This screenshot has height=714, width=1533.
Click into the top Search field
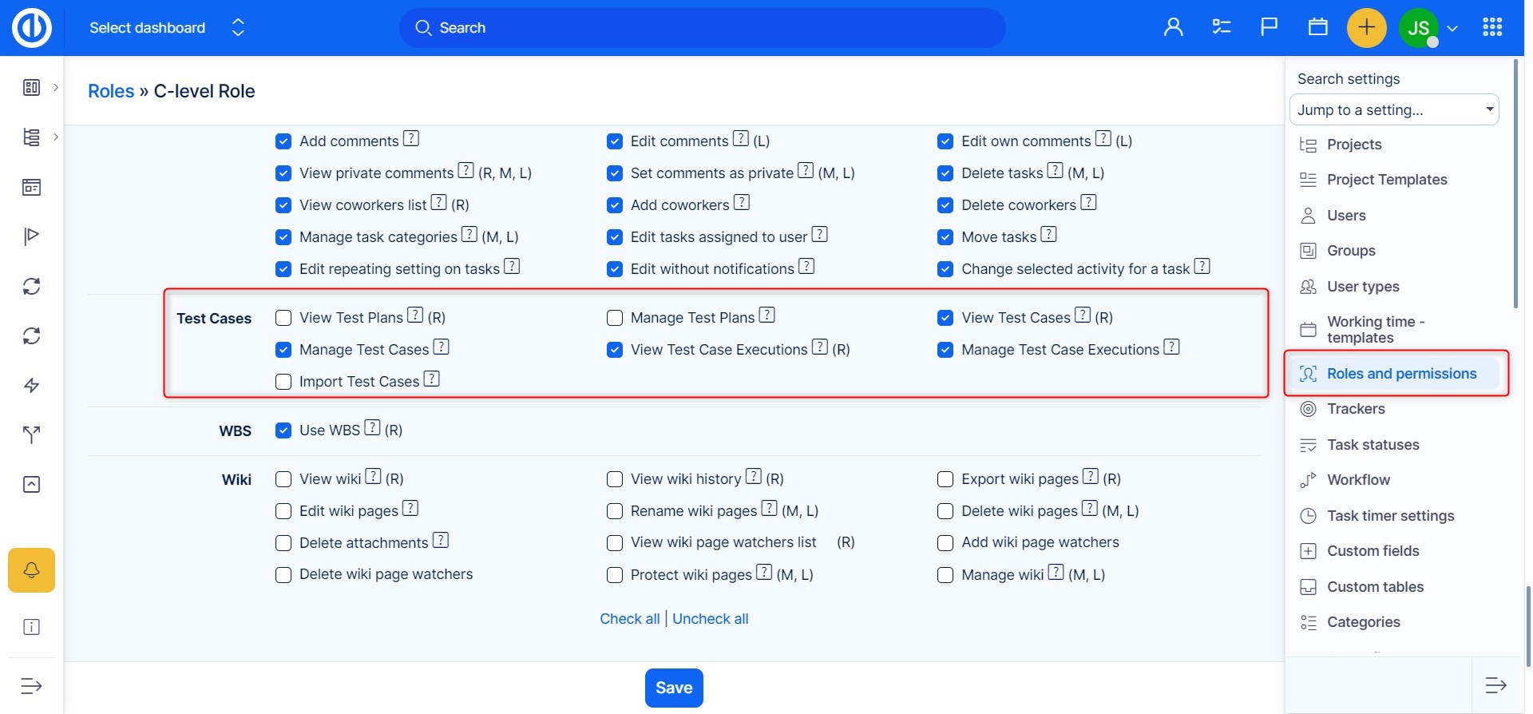click(703, 28)
